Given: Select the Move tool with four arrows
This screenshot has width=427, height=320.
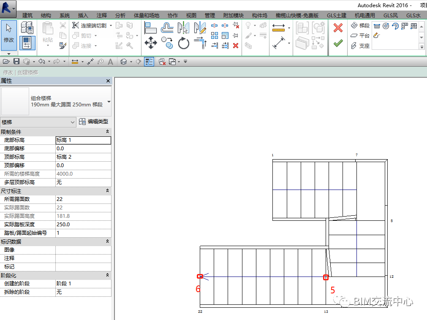Looking at the screenshot, I should pyautogui.click(x=151, y=43).
